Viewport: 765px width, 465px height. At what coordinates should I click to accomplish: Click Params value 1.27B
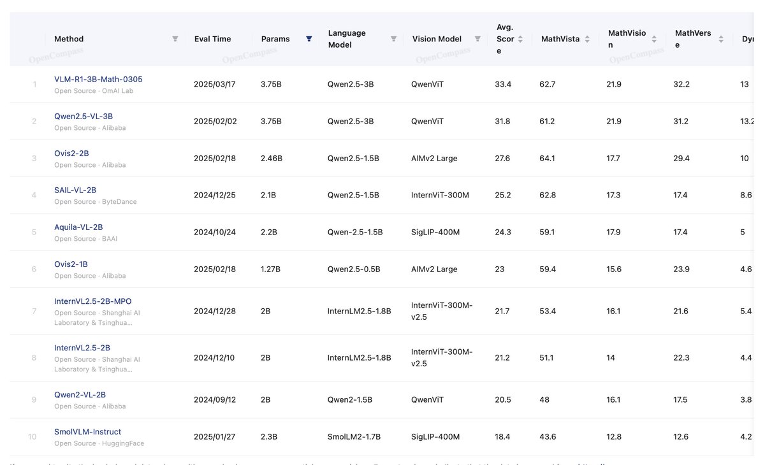(271, 269)
